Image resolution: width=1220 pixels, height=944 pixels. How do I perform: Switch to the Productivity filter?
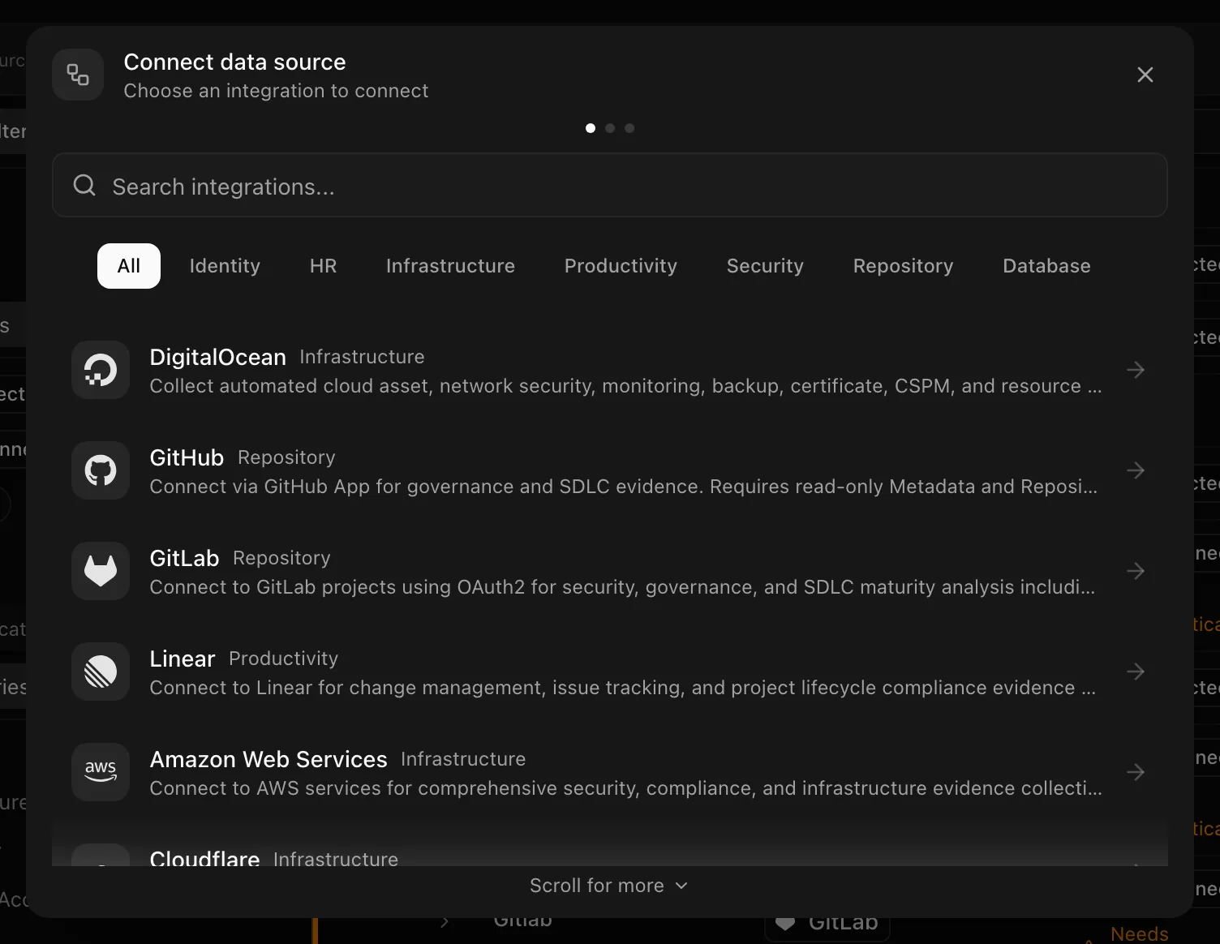[621, 266]
